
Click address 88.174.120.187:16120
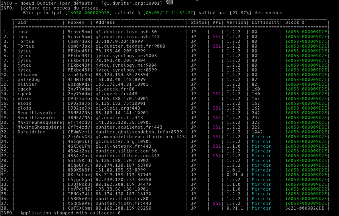point(123,194)
